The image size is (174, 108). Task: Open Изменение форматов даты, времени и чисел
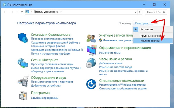pos(123,73)
